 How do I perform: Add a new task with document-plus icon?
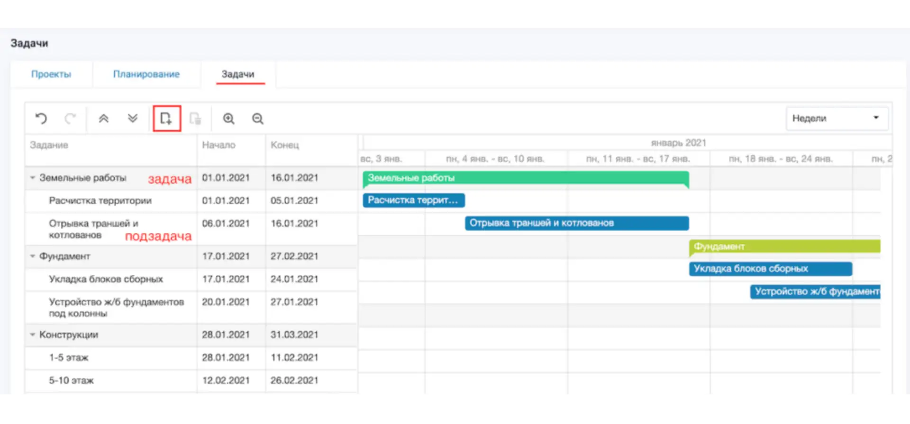(166, 118)
